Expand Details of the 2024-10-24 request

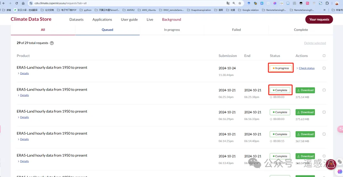pos(24,73)
